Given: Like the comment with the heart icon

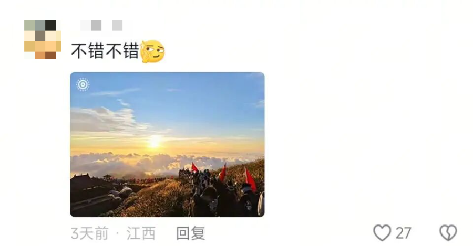Looking at the screenshot, I should click(382, 233).
